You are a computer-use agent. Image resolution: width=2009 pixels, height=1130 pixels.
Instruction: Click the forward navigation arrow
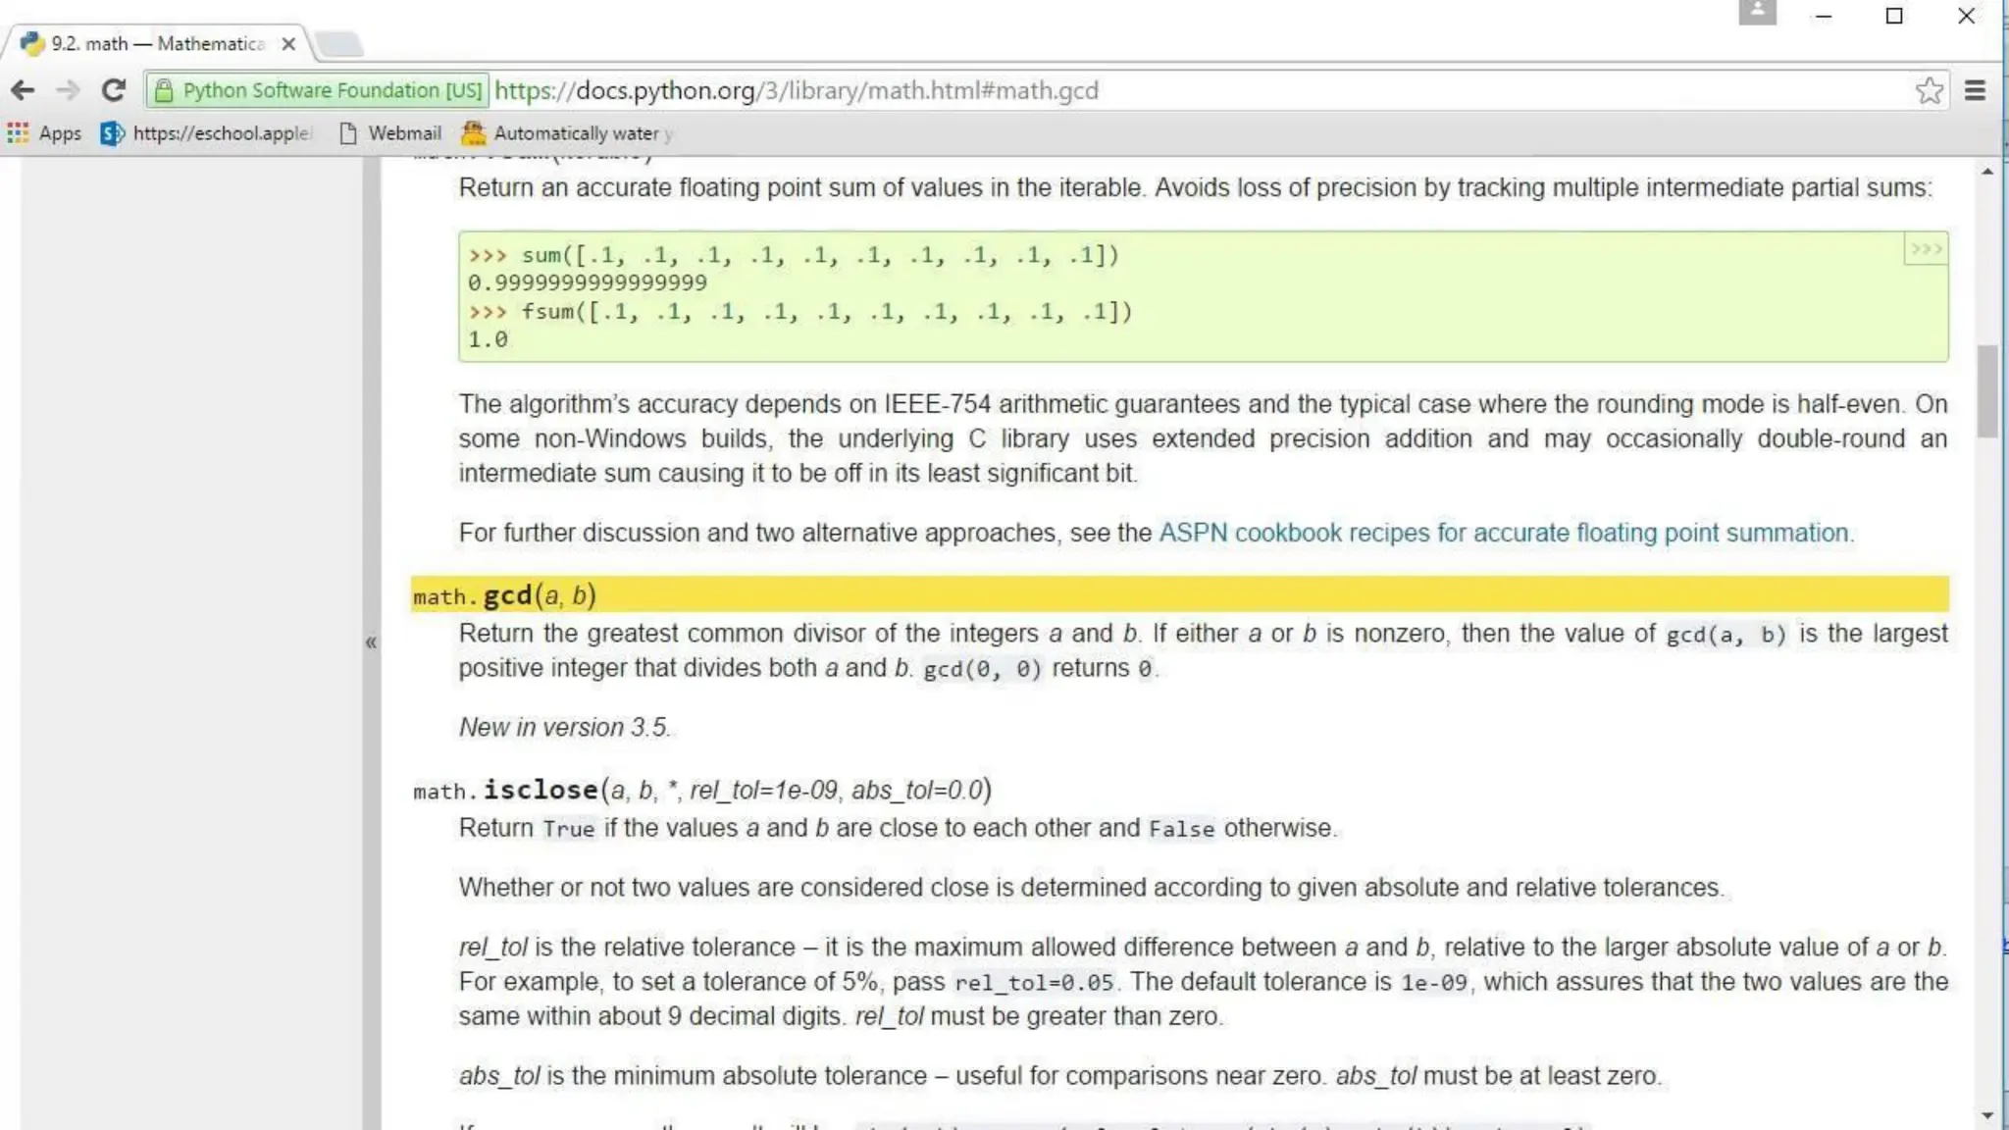tap(68, 90)
